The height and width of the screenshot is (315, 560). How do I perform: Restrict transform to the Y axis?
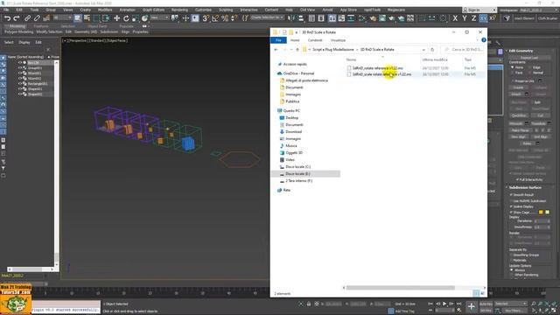[x=465, y=17]
